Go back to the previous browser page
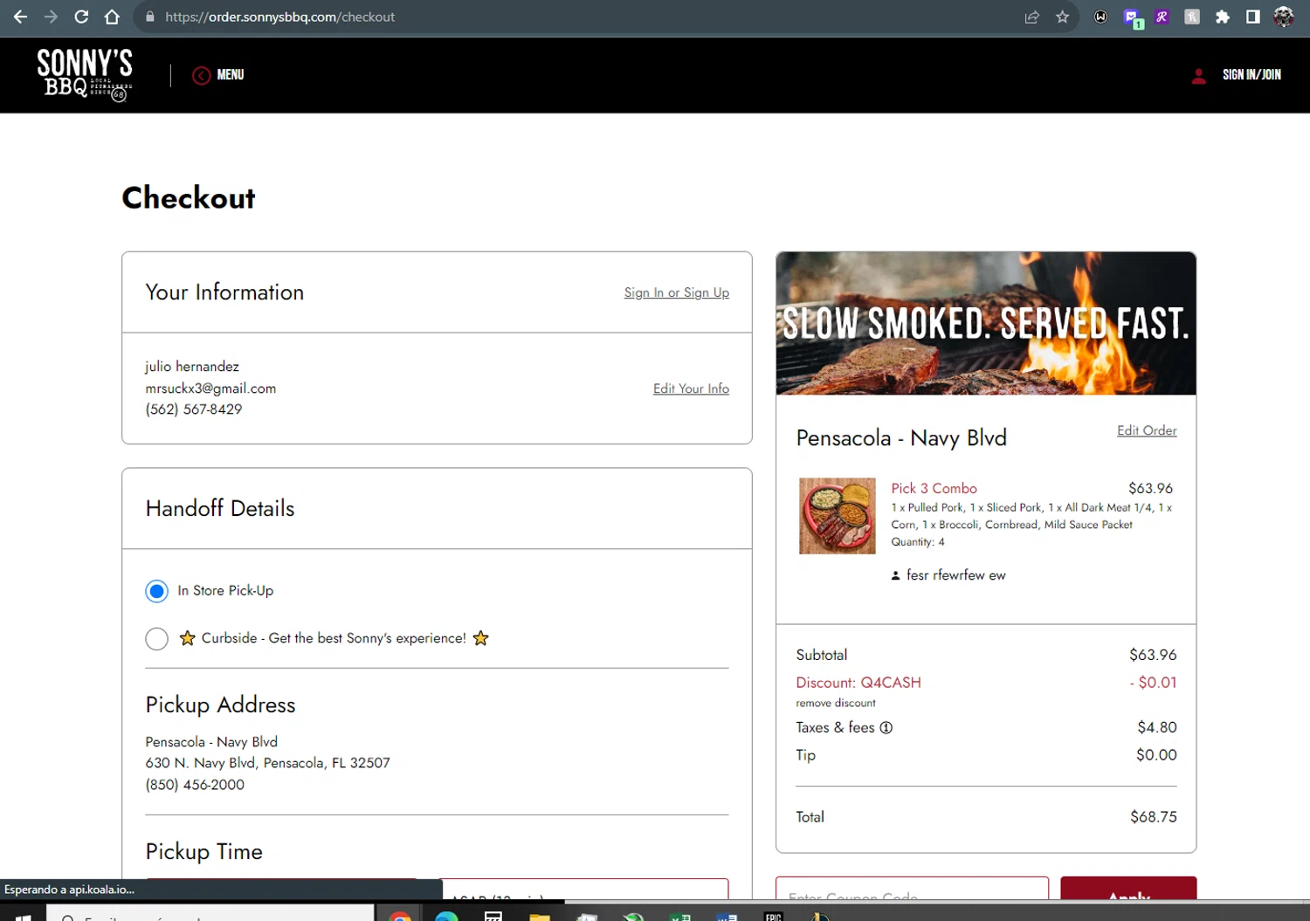The height and width of the screenshot is (921, 1310). coord(20,17)
